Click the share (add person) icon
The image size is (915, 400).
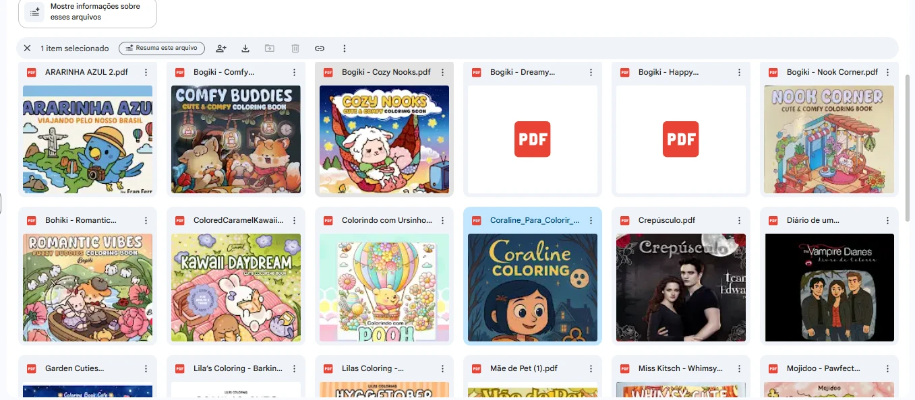[x=220, y=48]
